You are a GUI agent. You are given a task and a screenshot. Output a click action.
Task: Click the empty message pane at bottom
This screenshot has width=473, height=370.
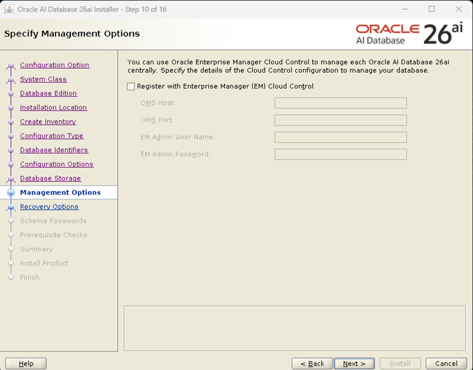pyautogui.click(x=295, y=328)
